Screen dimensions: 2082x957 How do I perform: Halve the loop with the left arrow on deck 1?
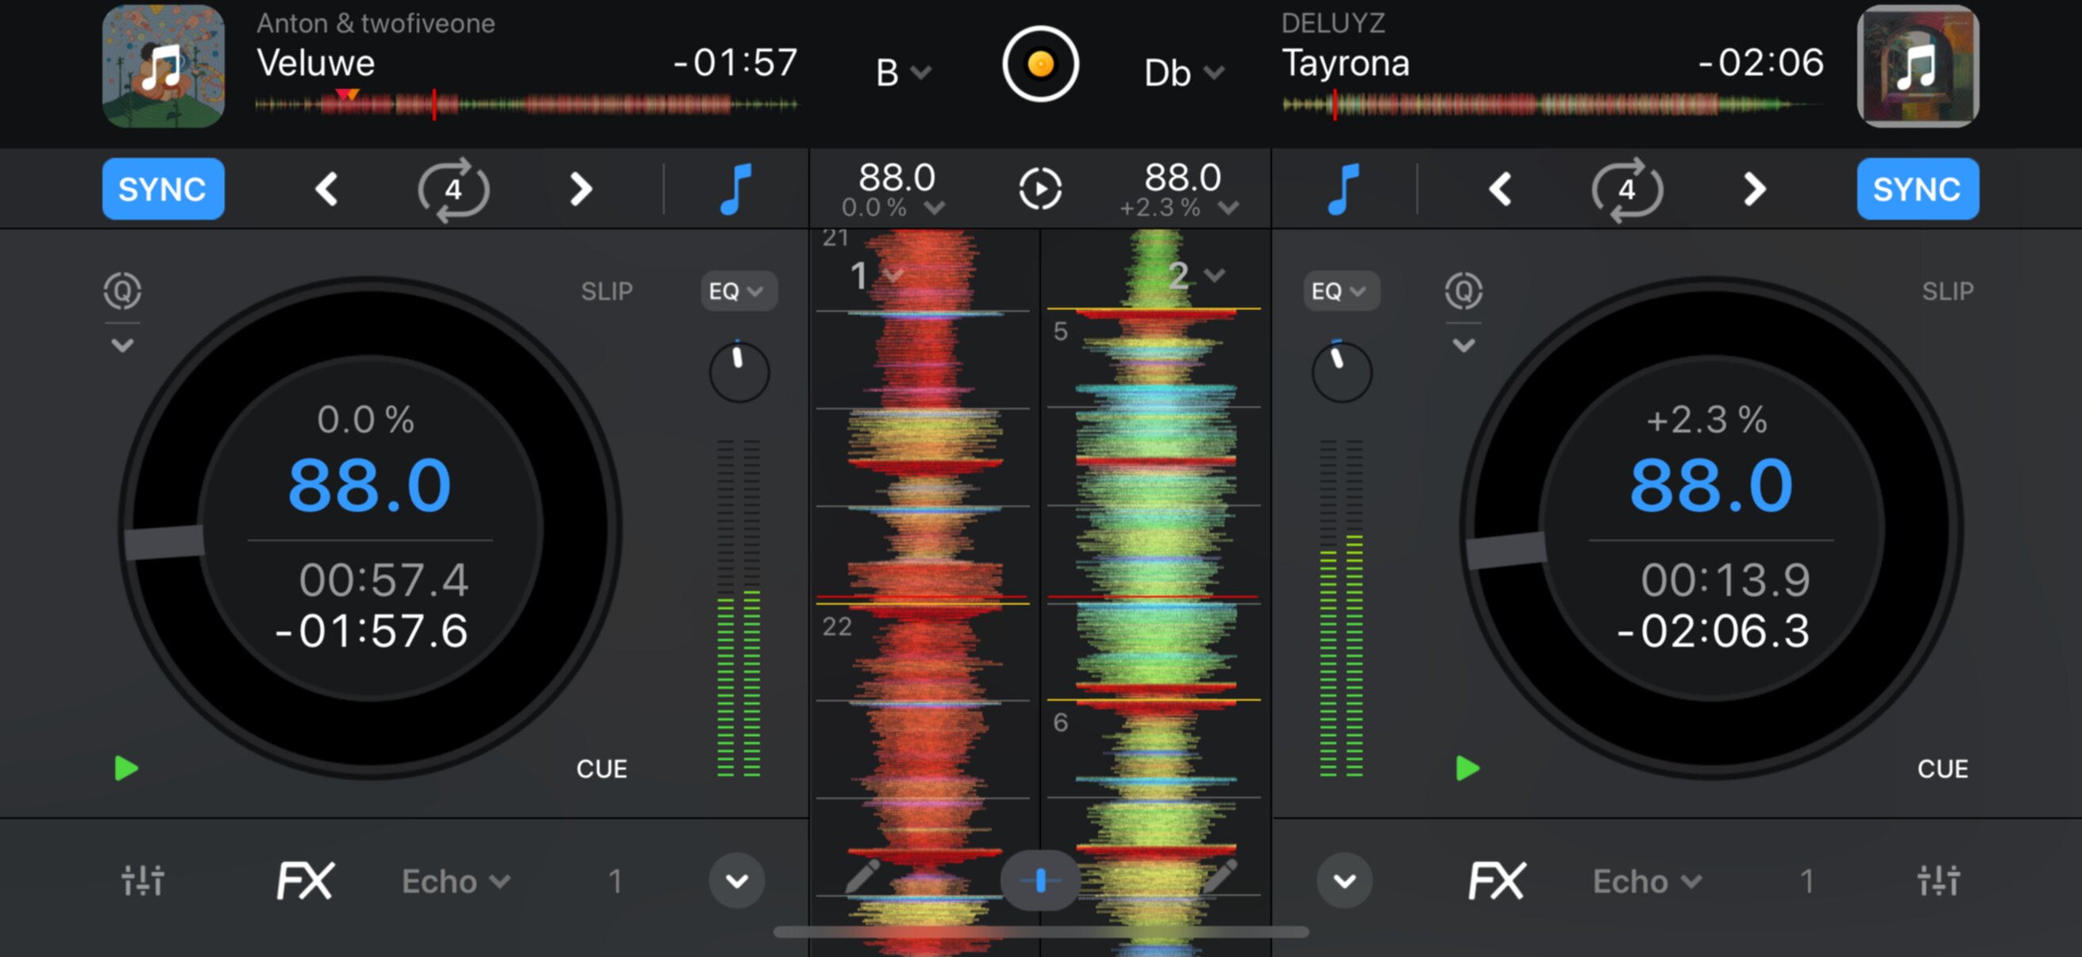(x=326, y=188)
